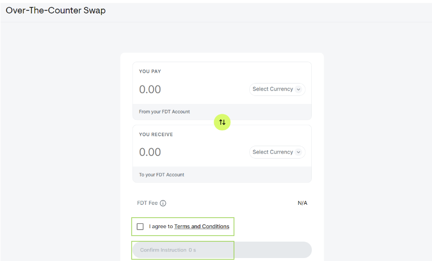Image resolution: width=432 pixels, height=261 pixels.
Task: Click the FDT Fee label
Action: 147,203
